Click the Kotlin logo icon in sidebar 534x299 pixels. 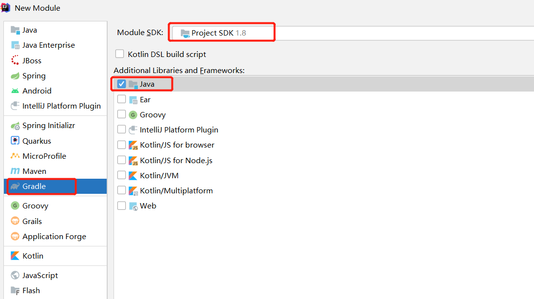[15, 256]
